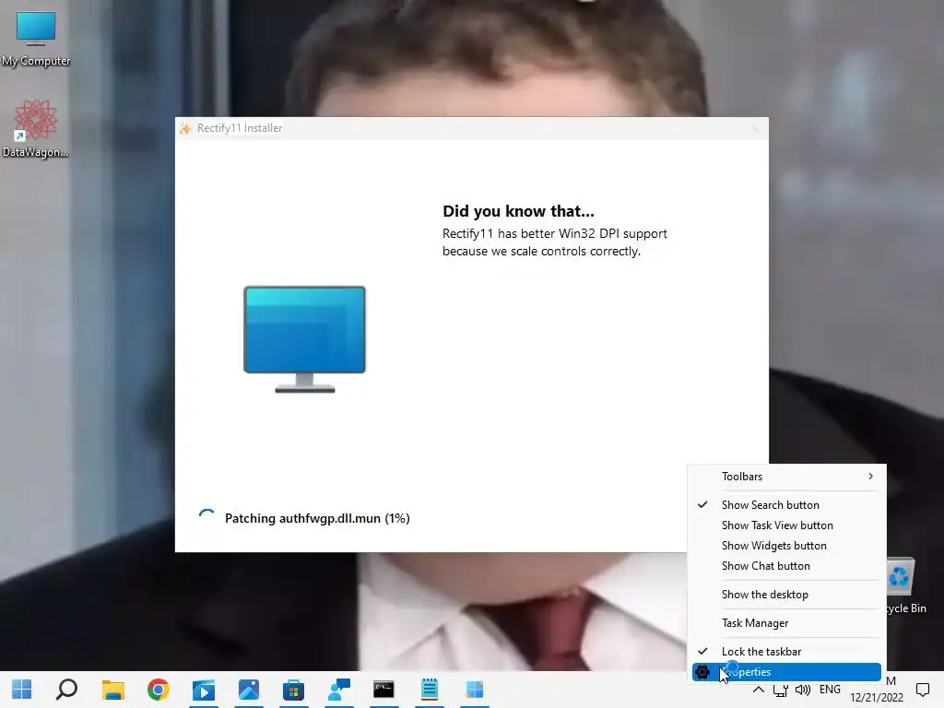This screenshot has height=708, width=944.
Task: Open Task Manager from the context menu
Action: click(786, 623)
